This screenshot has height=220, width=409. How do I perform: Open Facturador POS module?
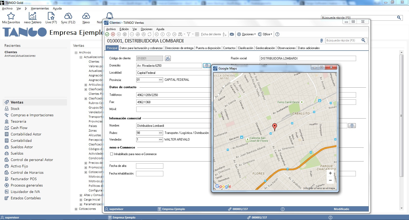(24, 179)
